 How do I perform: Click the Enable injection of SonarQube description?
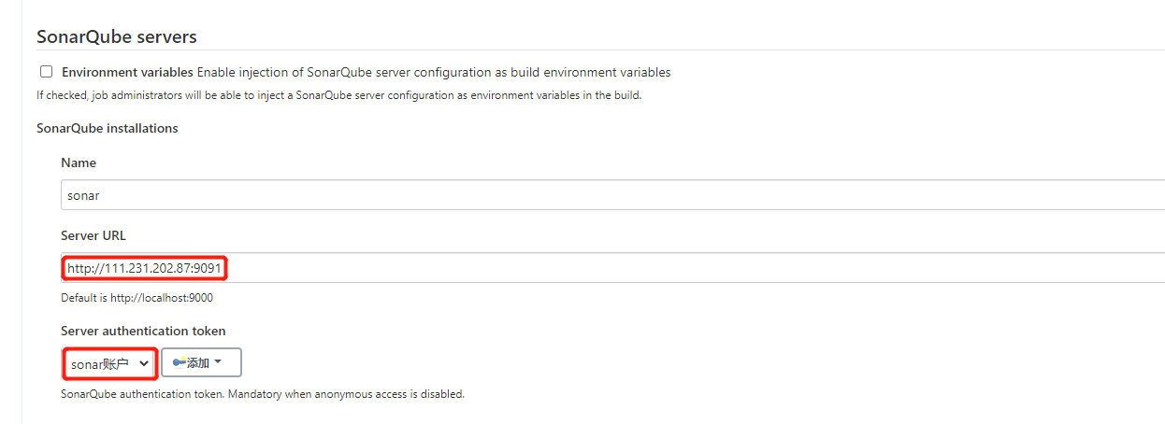[434, 72]
